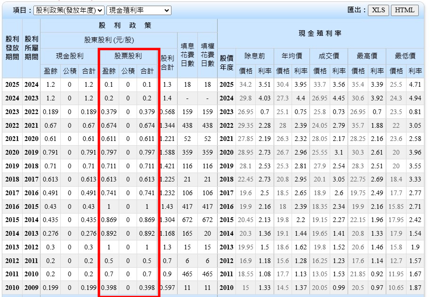The height and width of the screenshot is (297, 431).
Task: Click the 股票股利 header in the red box
Action: click(x=128, y=56)
